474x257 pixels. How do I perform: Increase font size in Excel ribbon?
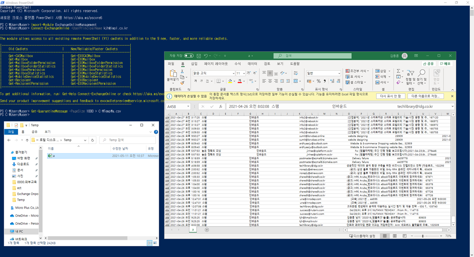pos(248,73)
